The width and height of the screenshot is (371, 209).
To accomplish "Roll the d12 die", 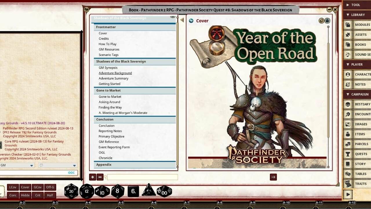I will point(86,191).
